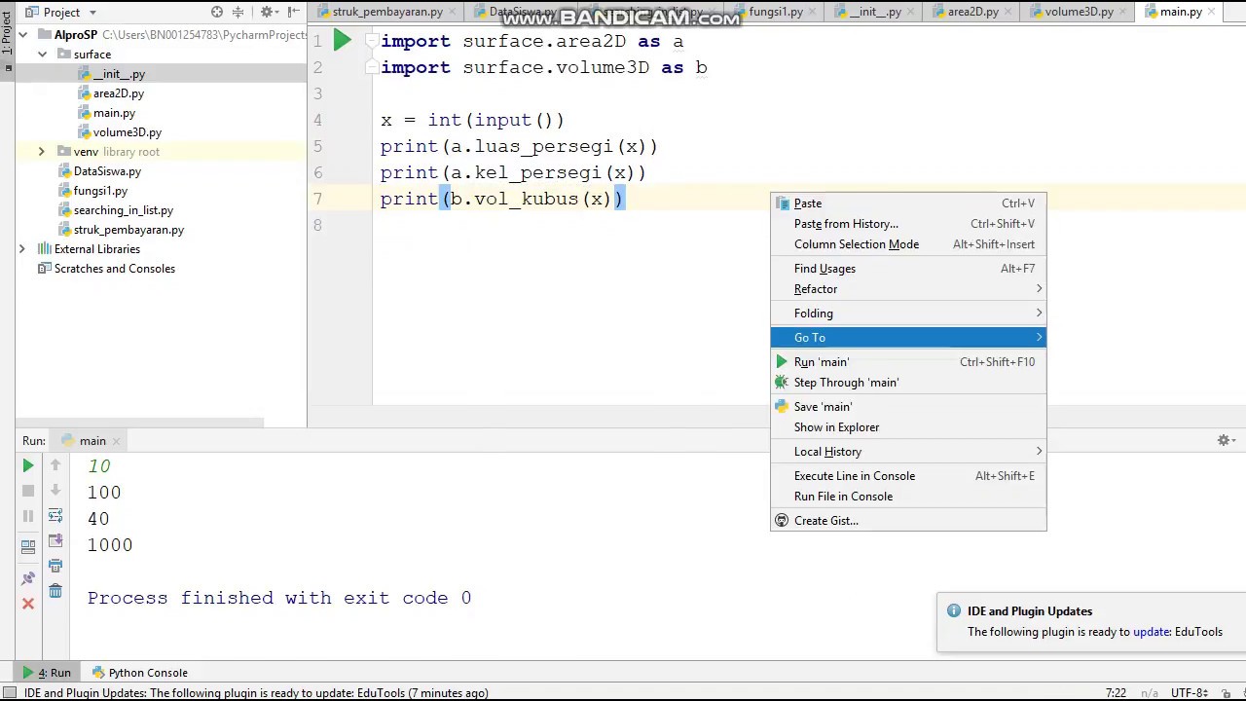Open the Go To submenu
The image size is (1246, 701).
(908, 338)
